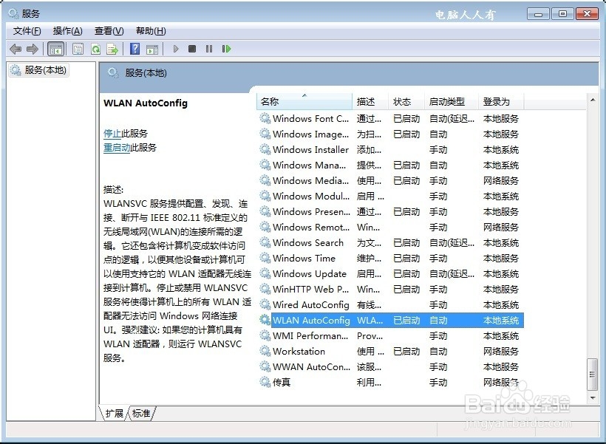Select the Windows Media service name
Image resolution: width=606 pixels, height=444 pixels.
pyautogui.click(x=310, y=181)
